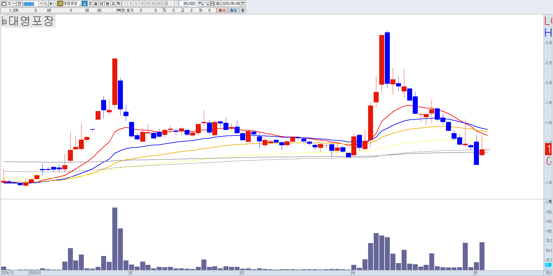Switch to 틱 tick chart
553x276 pixels.
pos(118,4)
